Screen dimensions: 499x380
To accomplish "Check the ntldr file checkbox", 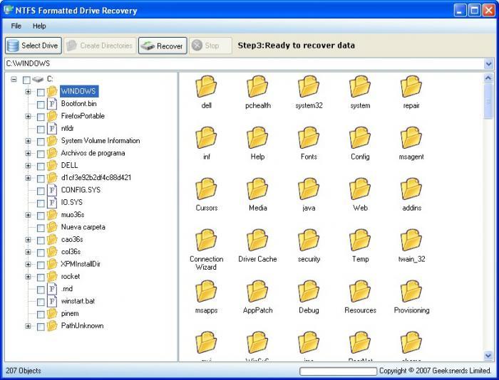I will point(41,130).
